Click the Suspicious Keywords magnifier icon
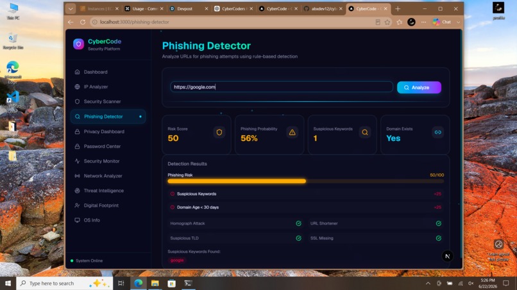The width and height of the screenshot is (517, 290). (x=365, y=133)
